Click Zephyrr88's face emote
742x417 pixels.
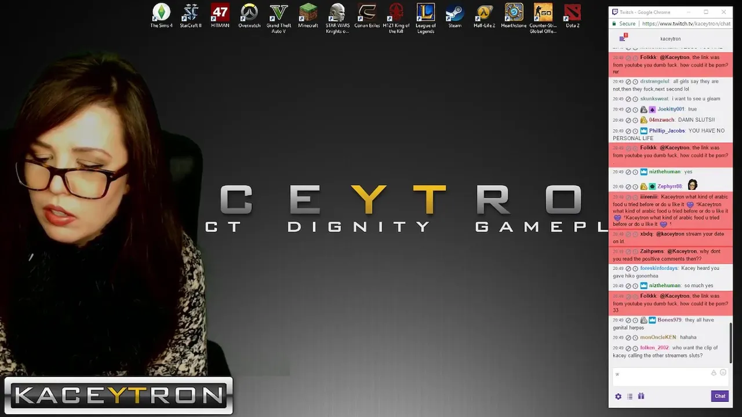point(692,185)
